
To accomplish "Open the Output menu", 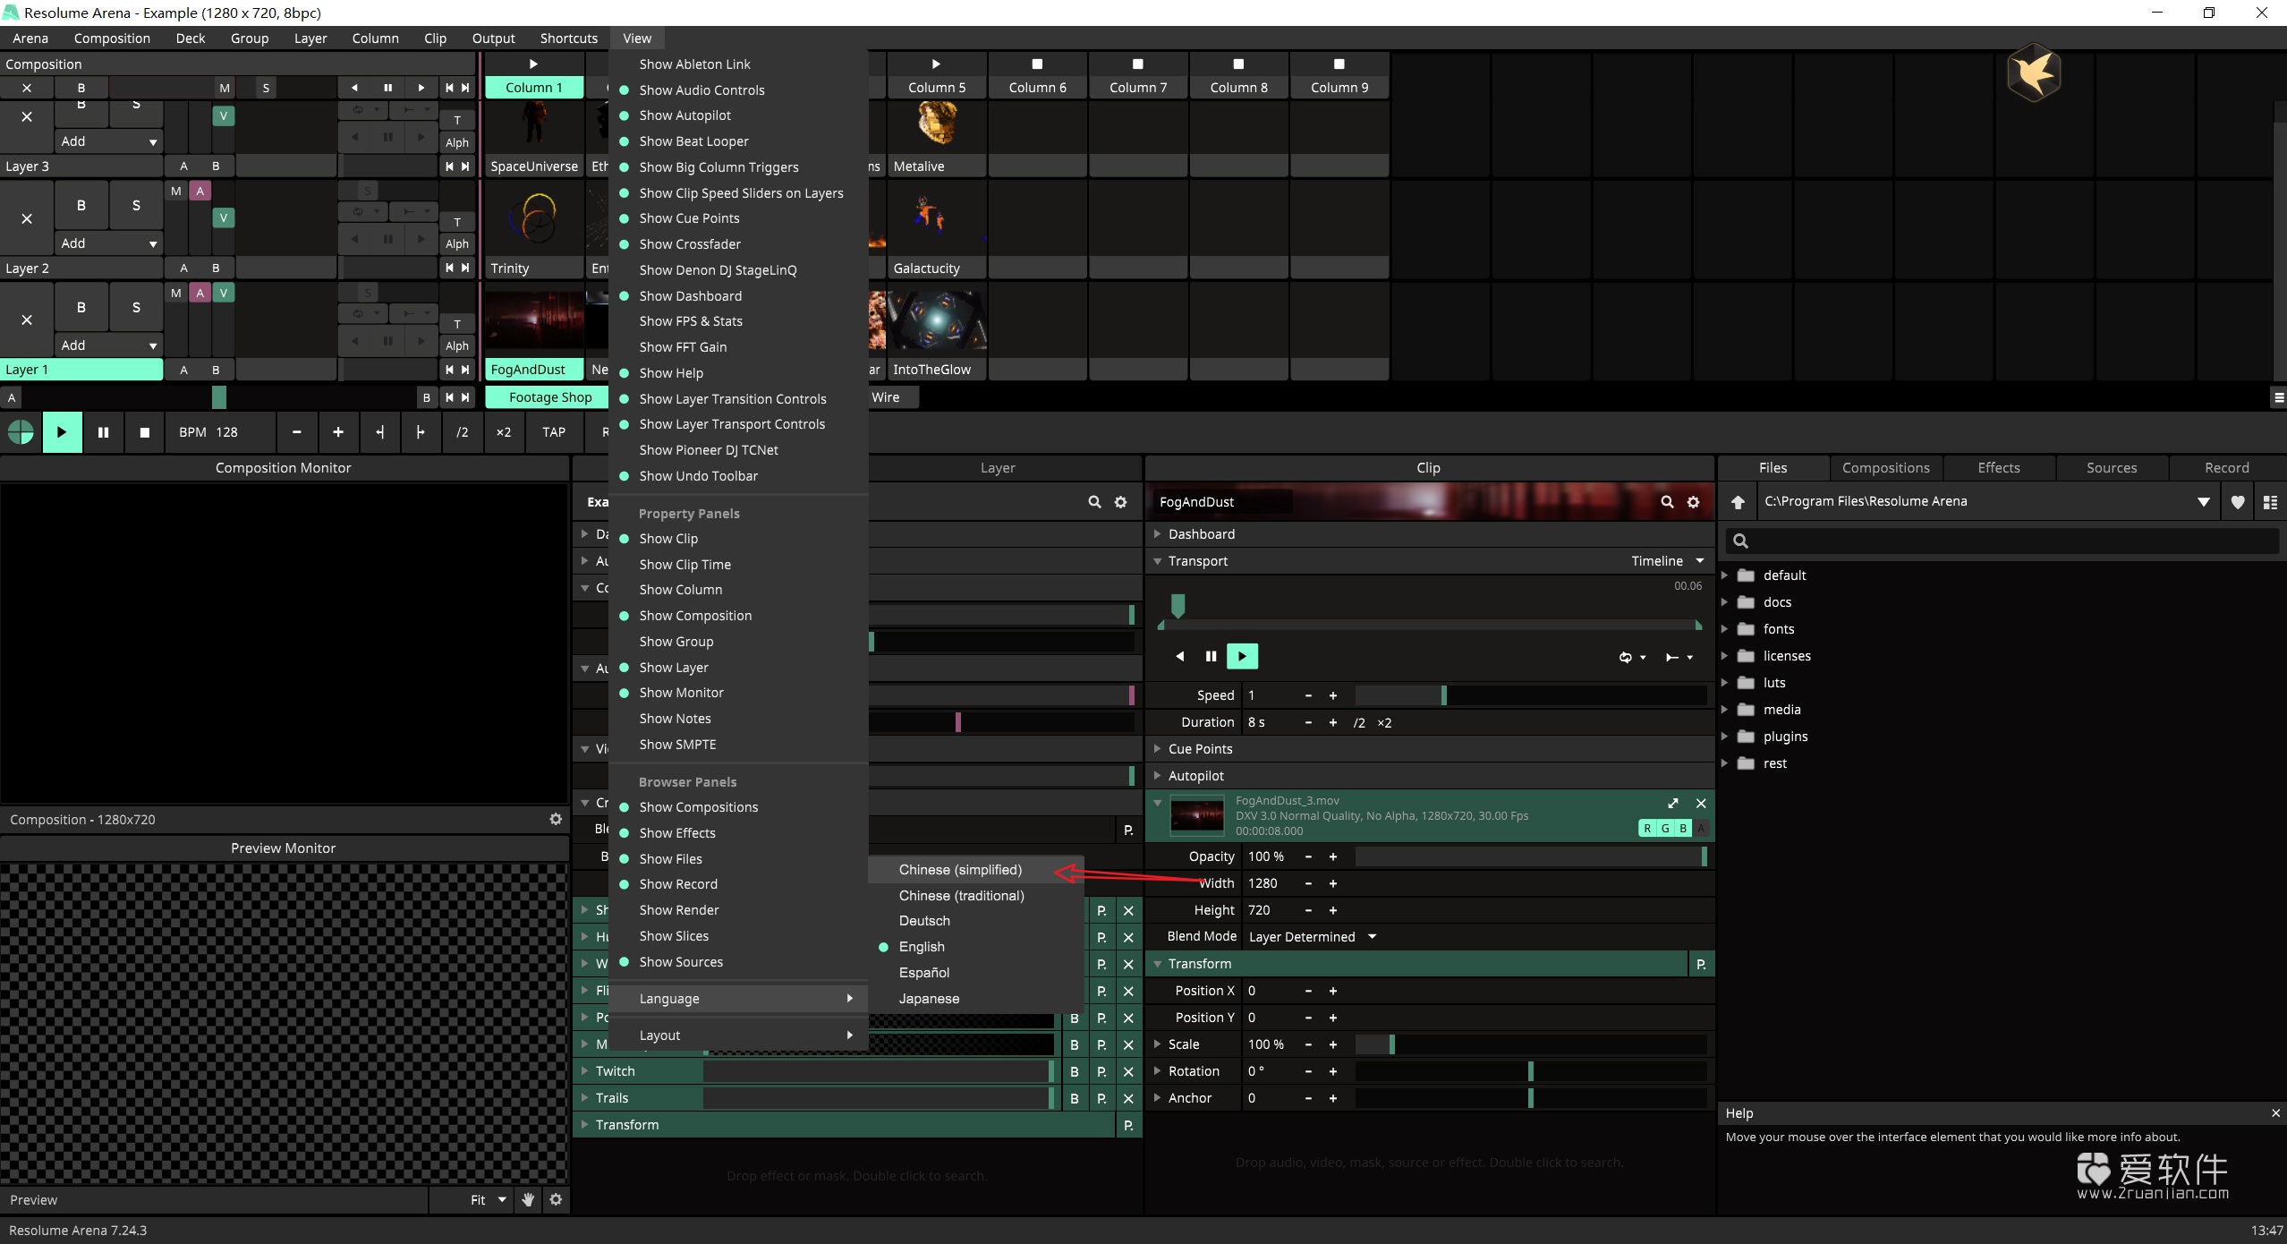I will [x=493, y=38].
